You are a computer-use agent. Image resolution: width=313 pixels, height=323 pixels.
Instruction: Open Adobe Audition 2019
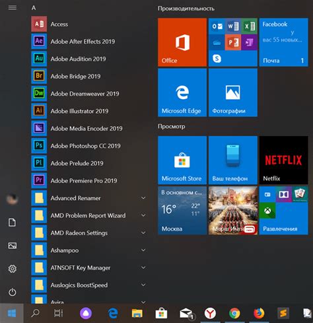pos(89,59)
